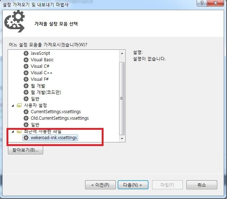Click the CurrentSettings.vssettings gear icon

point(26,112)
